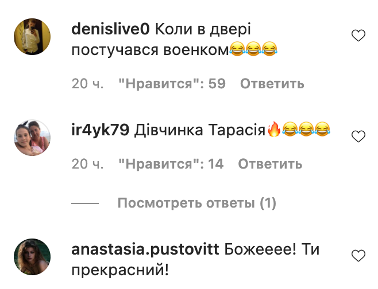Reply to denislive0 using Ответить

pyautogui.click(x=272, y=84)
